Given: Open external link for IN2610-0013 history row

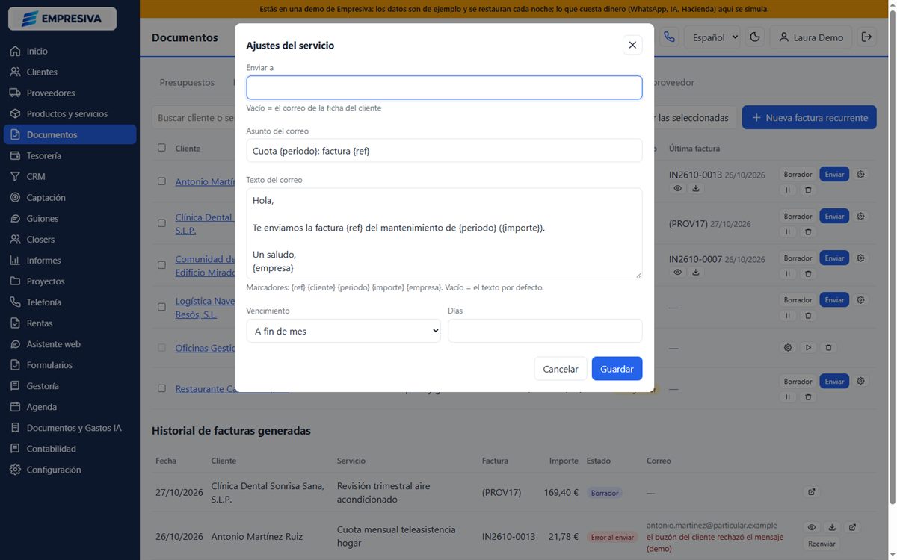Looking at the screenshot, I should [852, 527].
